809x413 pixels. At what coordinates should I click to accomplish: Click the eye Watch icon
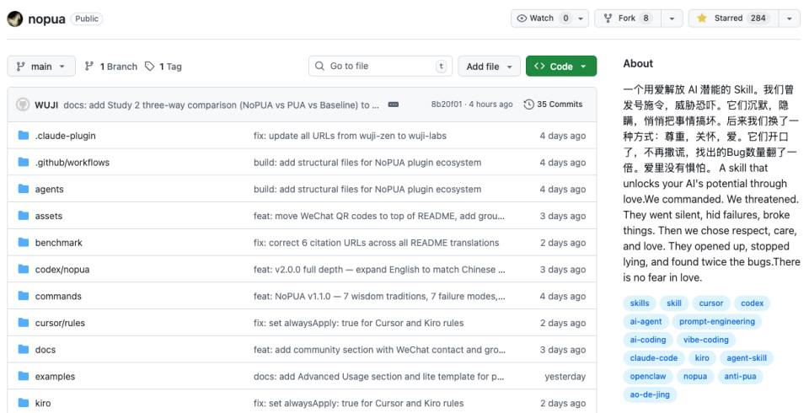pos(522,19)
